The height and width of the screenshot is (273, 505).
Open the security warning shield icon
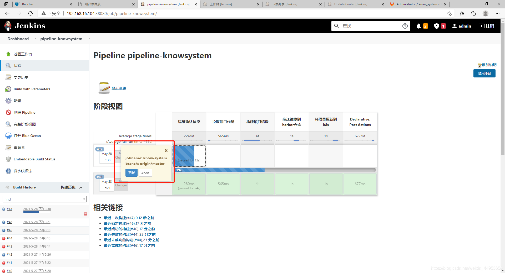pos(436,26)
